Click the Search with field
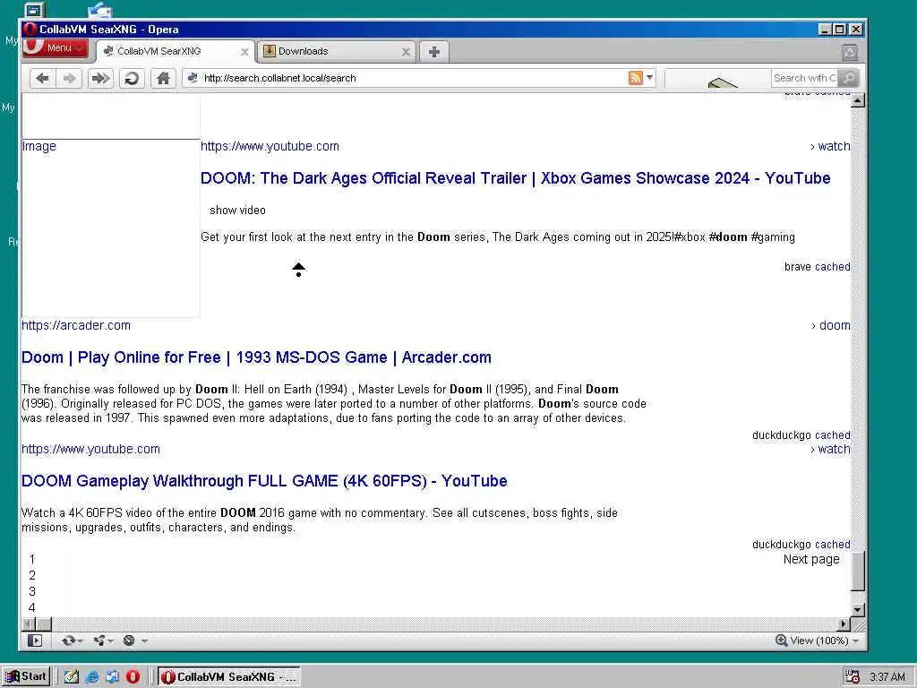This screenshot has height=688, width=917. pyautogui.click(x=804, y=78)
